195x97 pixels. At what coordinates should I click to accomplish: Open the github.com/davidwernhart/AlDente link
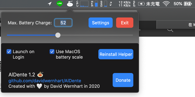click(45, 81)
